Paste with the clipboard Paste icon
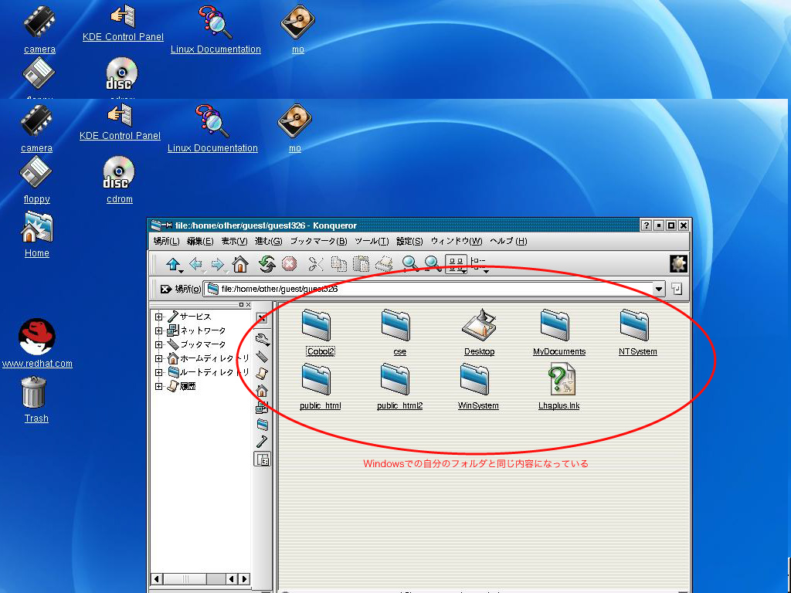791x593 pixels. click(x=361, y=264)
